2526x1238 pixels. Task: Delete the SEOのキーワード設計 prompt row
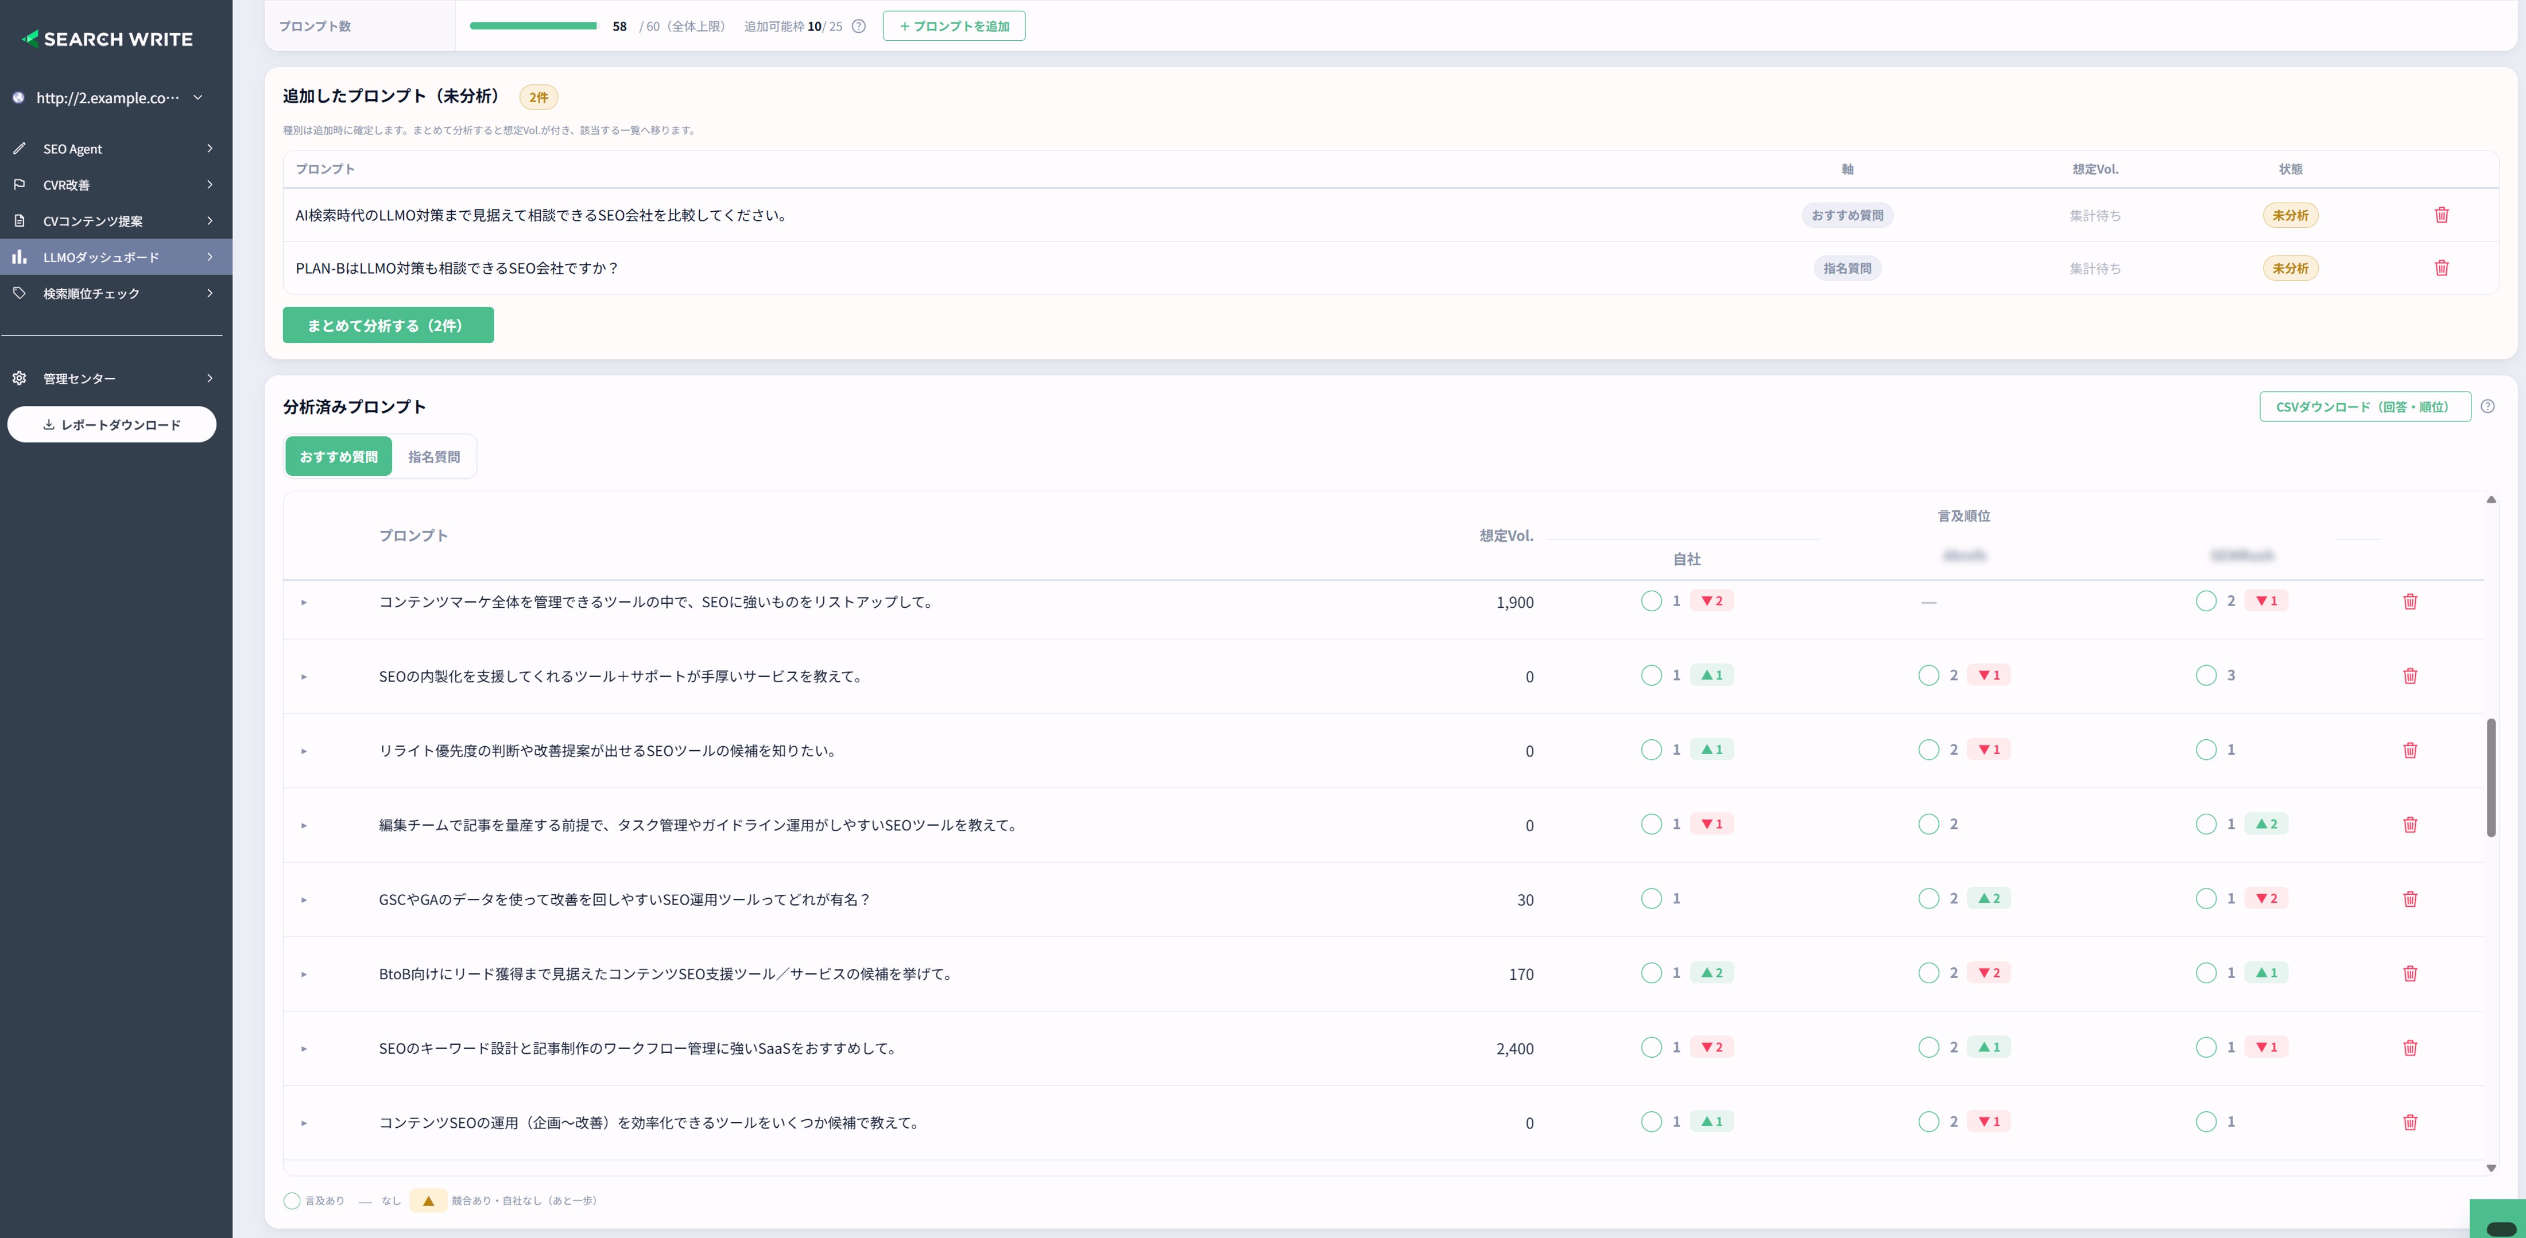click(x=2410, y=1048)
